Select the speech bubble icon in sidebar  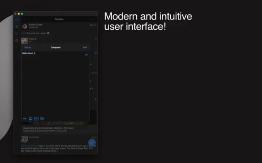(17, 33)
